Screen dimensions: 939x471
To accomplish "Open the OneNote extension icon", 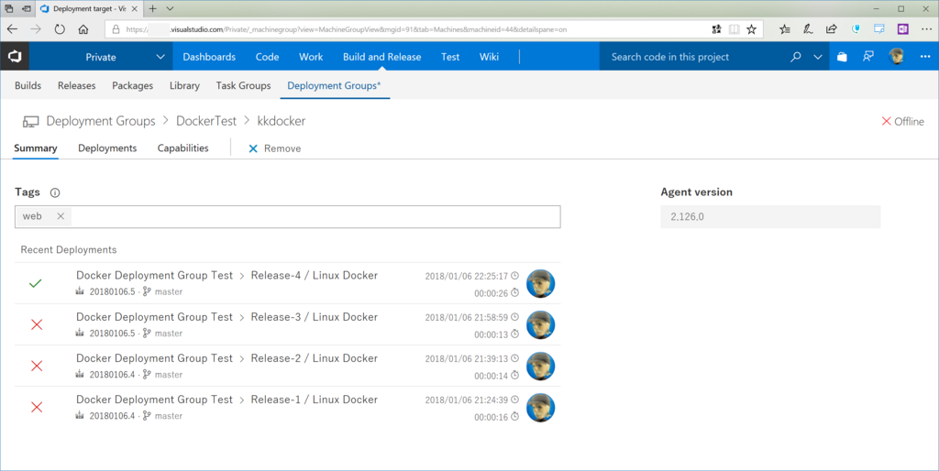I will pos(903,28).
